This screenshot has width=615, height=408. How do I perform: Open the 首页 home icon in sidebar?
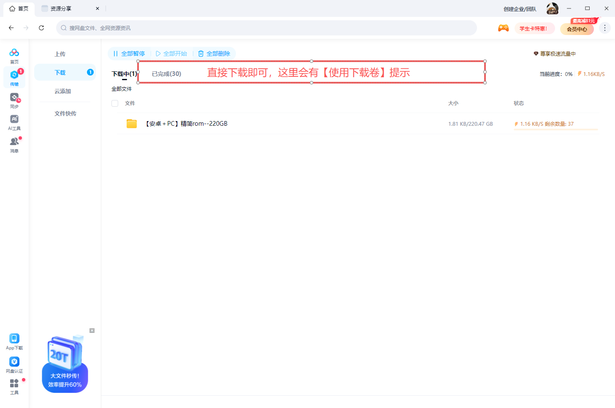pyautogui.click(x=14, y=53)
